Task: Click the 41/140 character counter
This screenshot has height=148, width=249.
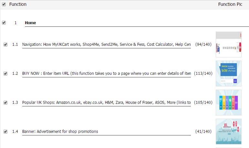Action: click(x=203, y=132)
